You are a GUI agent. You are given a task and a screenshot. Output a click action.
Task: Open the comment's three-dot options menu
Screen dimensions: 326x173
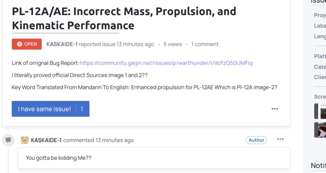(280, 139)
